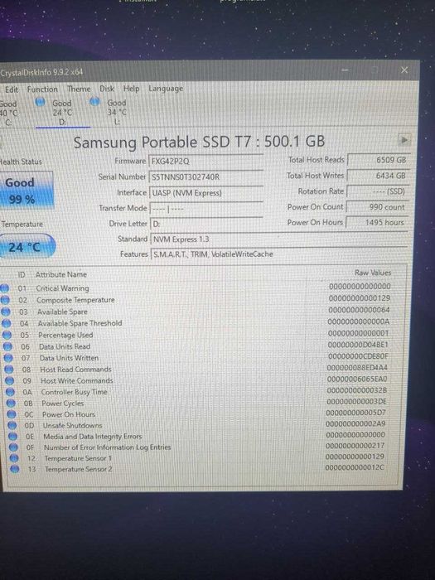Open the Help menu
The image size is (435, 580).
pos(131,89)
